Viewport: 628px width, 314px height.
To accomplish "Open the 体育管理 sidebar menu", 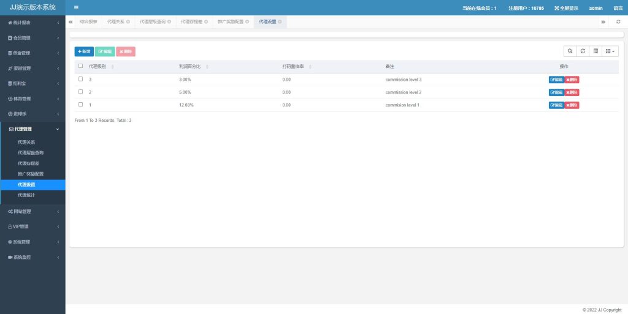I will pyautogui.click(x=33, y=99).
